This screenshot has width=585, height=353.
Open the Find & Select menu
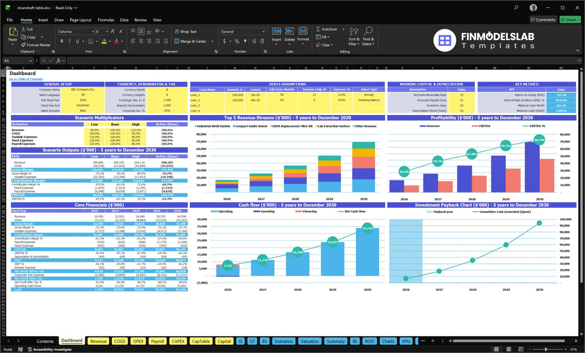[368, 37]
